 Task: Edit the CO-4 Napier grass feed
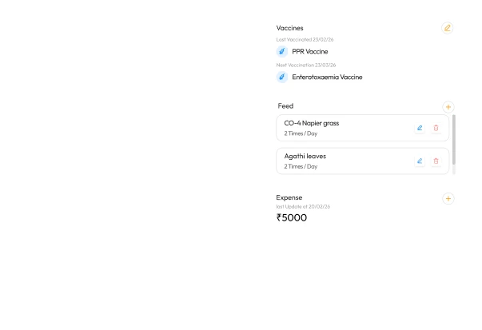(420, 128)
